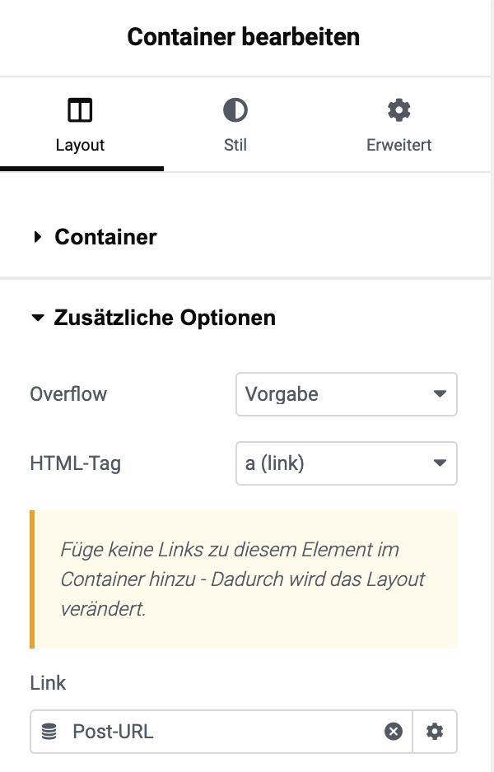This screenshot has width=494, height=772.
Task: Click the Container bearbeiten panel title
Action: tap(244, 37)
